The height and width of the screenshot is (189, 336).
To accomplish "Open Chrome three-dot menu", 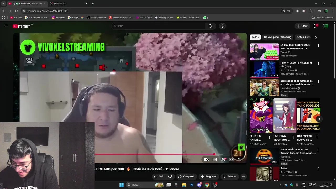I will point(332,11).
